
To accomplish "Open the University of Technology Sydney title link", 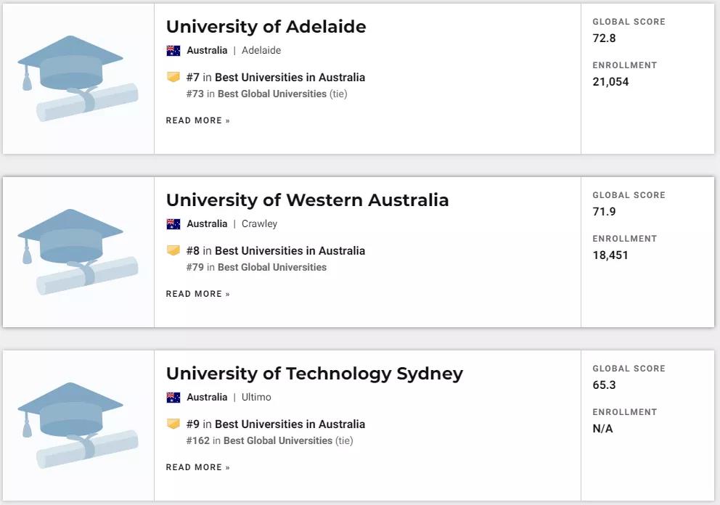I will point(314,374).
